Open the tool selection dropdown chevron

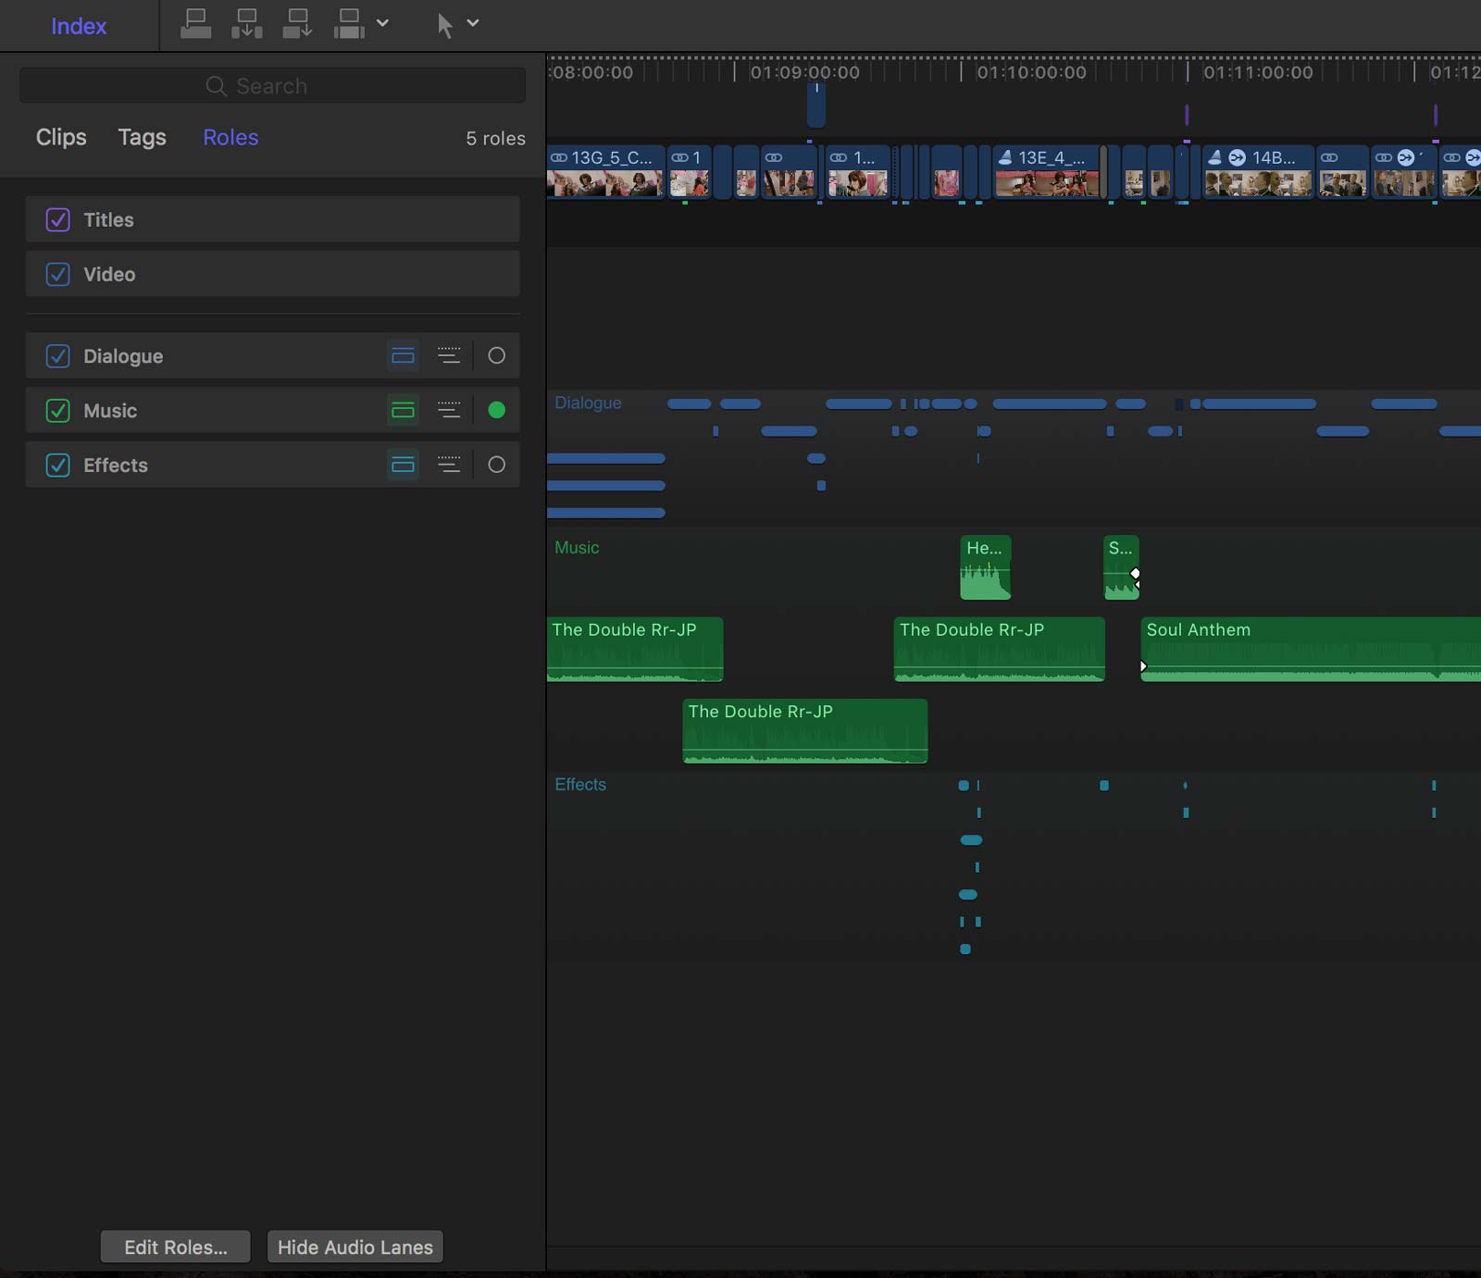pos(473,23)
